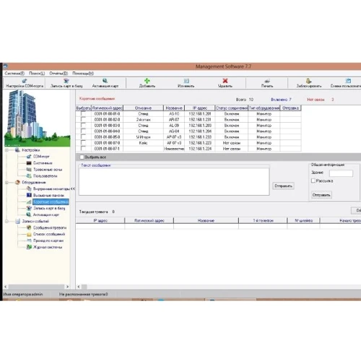Screen dimensions: 361x361
Task: Click the Заблокировать lock icon
Action: [x=309, y=81]
